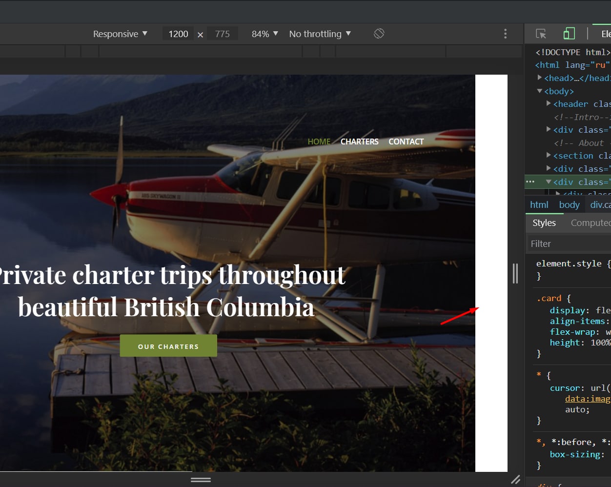Open the CHARTERS navigation link

[359, 142]
